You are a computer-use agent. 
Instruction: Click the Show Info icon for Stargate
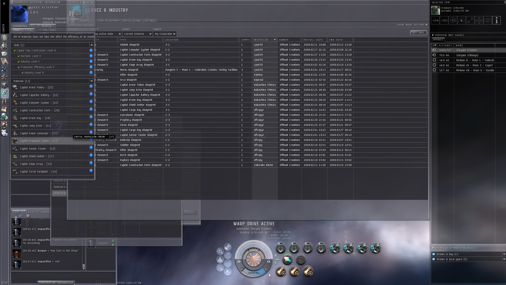(x=496, y=20)
